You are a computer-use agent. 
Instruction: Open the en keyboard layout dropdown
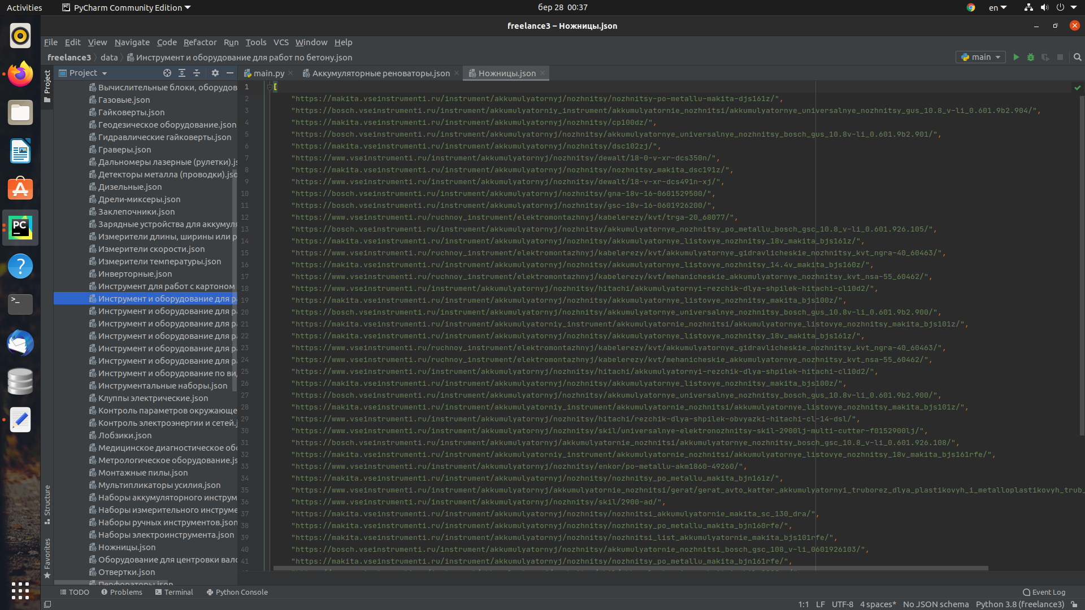point(997,7)
